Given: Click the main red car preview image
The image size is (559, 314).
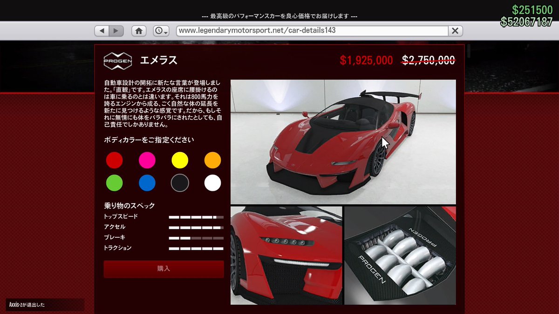Looking at the screenshot, I should [343, 142].
